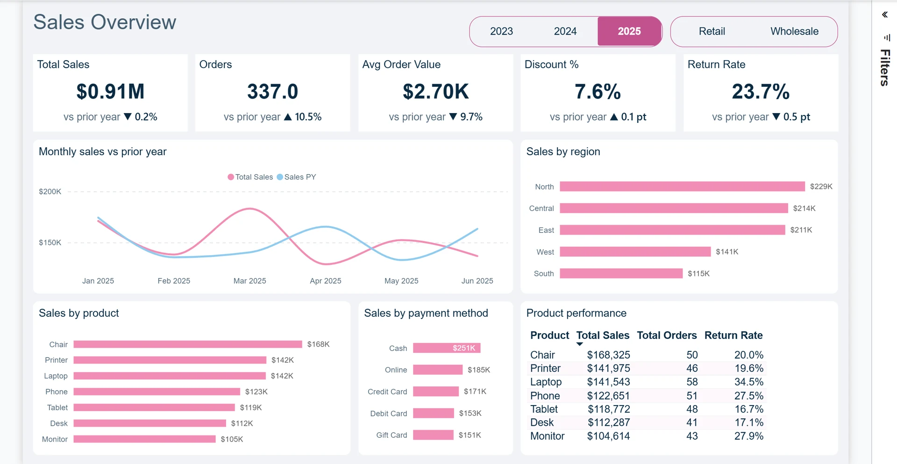
Task: Click the blue Sales PY legend marker
Action: [280, 177]
